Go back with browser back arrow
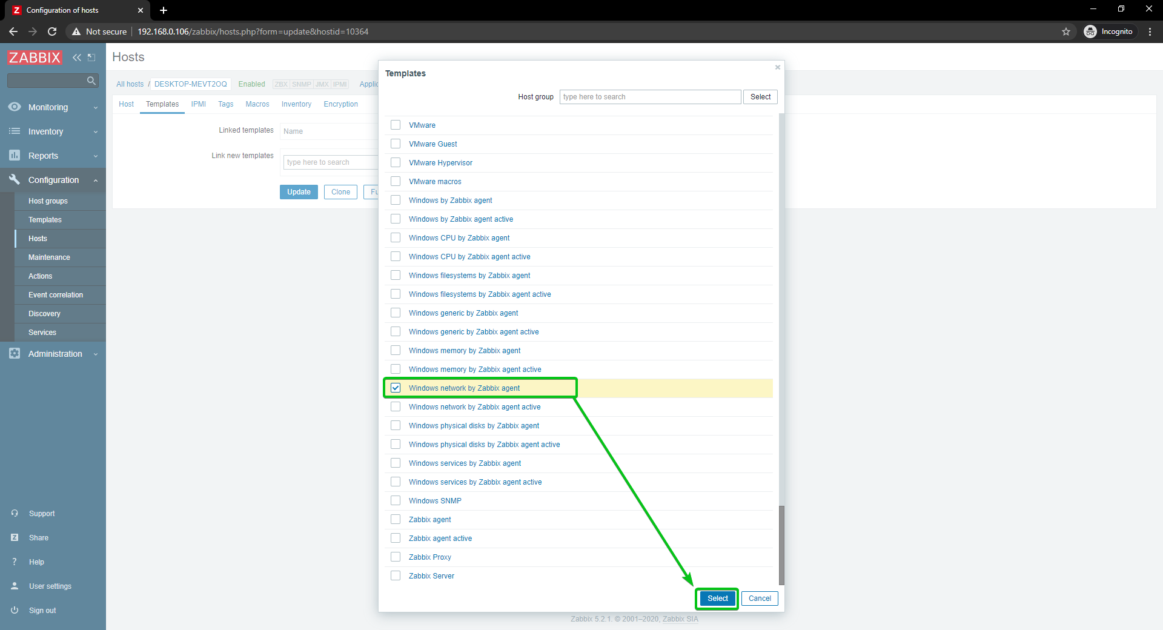This screenshot has height=630, width=1163. [x=13, y=31]
